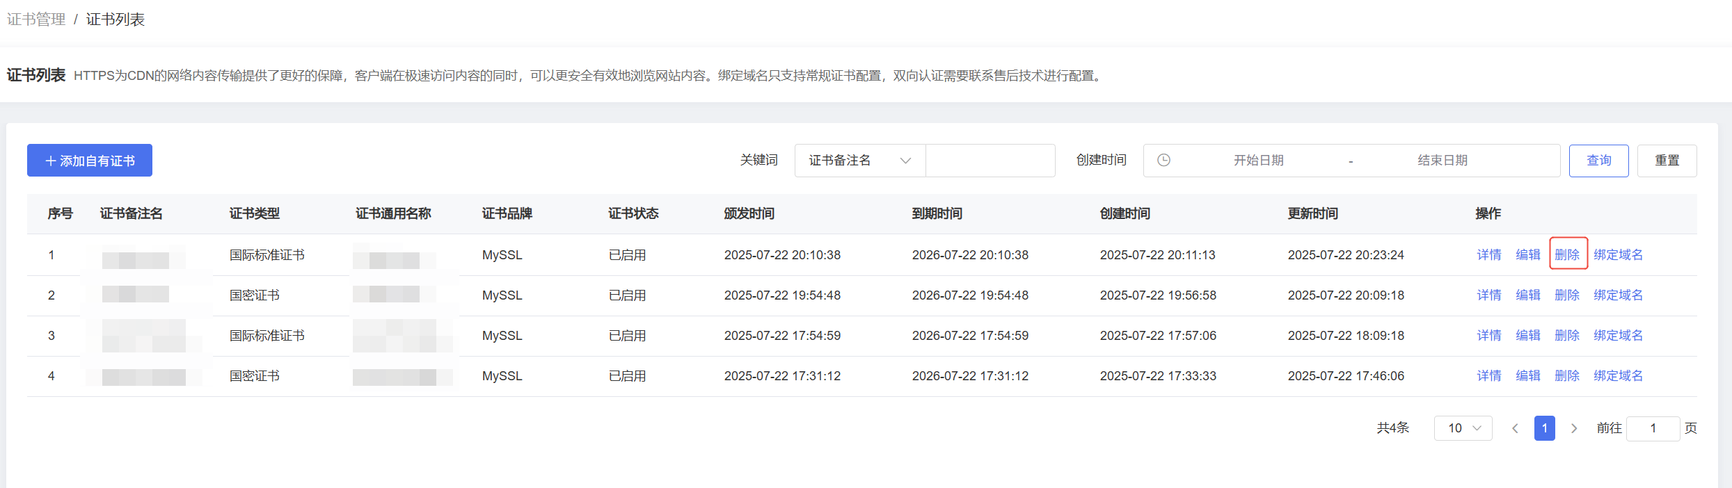Click creation time 2025-07-22 17:57:06
This screenshot has height=488, width=1732.
(x=1158, y=336)
